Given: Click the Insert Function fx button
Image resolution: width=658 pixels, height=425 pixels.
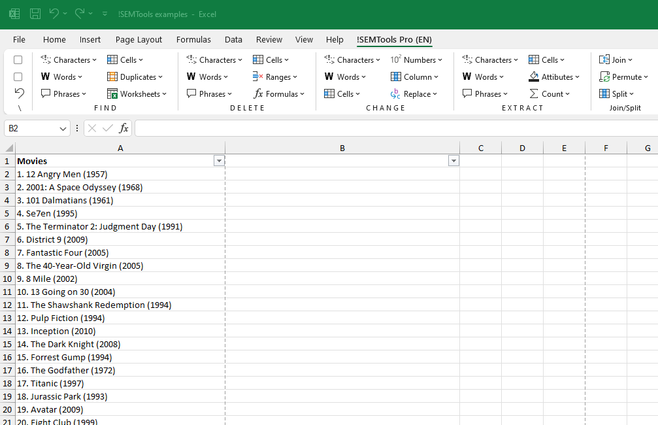Looking at the screenshot, I should [123, 127].
